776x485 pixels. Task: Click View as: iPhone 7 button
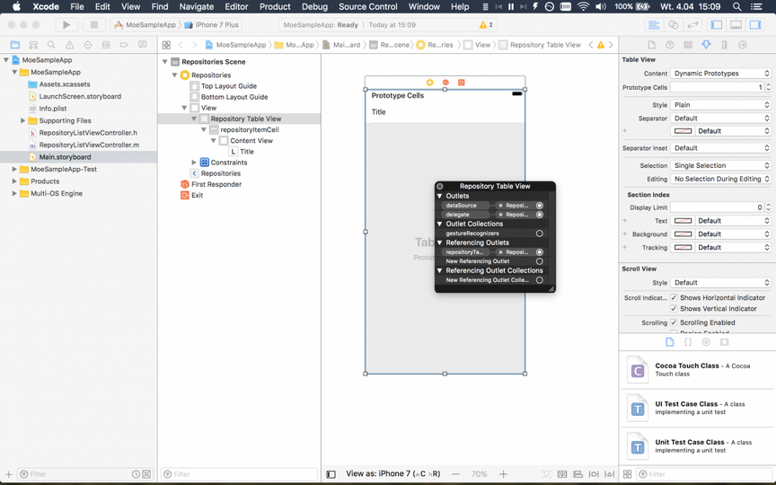[x=393, y=473]
